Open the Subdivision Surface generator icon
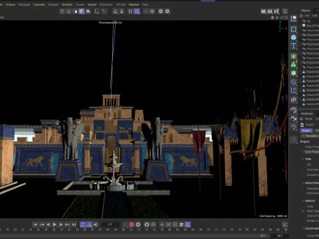Viewport: 319px width, 239px height. [294, 56]
